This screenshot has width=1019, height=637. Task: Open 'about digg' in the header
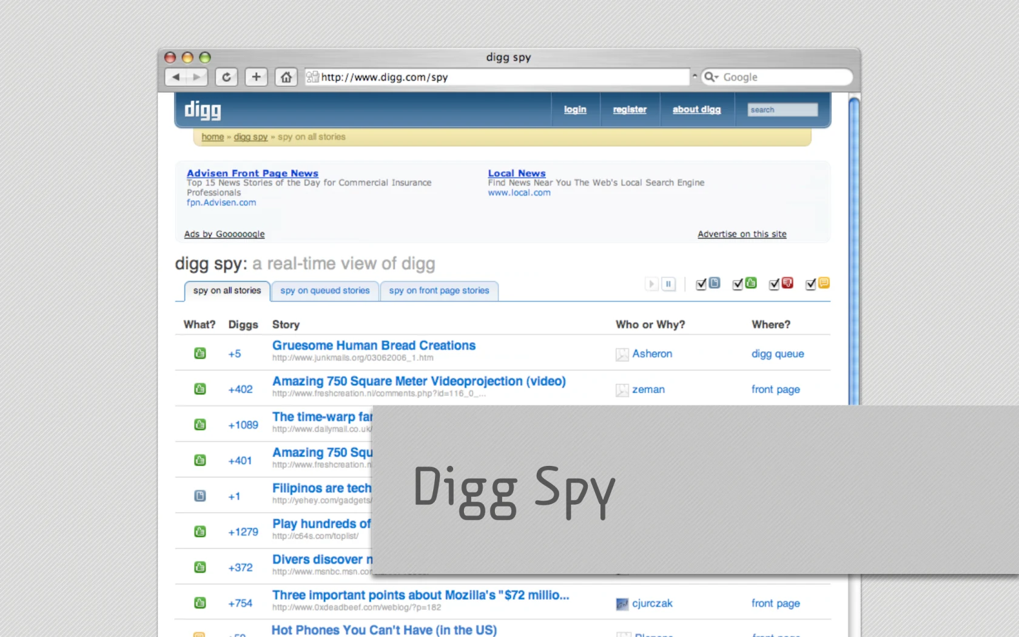coord(696,109)
